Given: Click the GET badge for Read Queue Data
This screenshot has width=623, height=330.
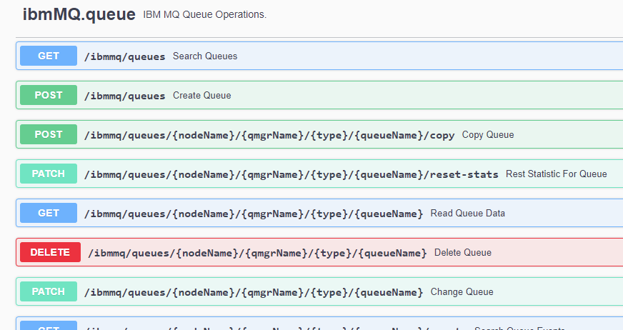Looking at the screenshot, I should (x=49, y=213).
